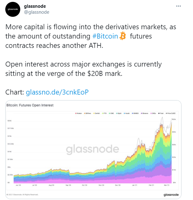
Task: Toggle CME series in the legend
Action: tap(111, 113)
